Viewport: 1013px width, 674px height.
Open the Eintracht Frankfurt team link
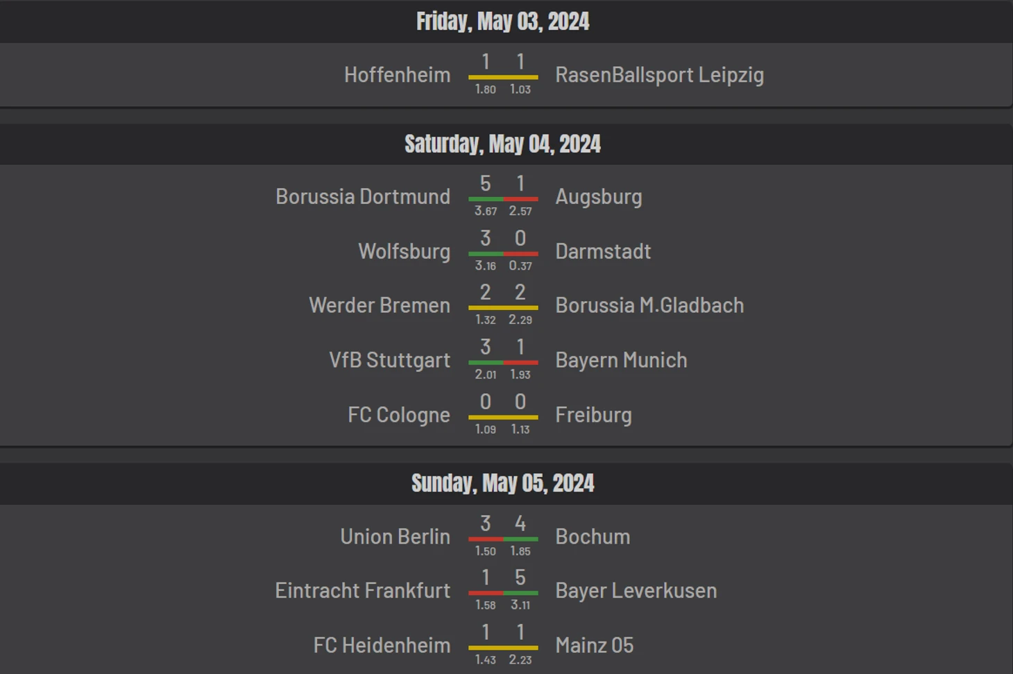[x=362, y=591]
